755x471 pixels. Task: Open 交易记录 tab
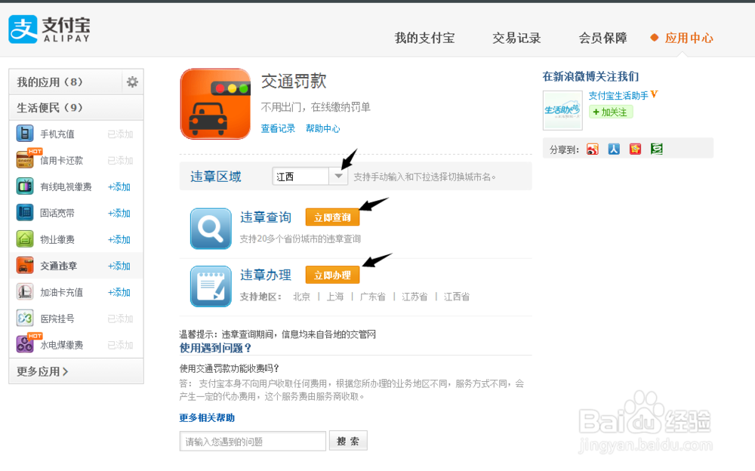tap(516, 38)
